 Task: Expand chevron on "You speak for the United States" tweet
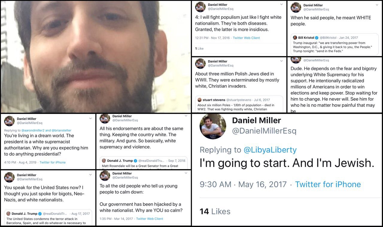(x=90, y=175)
